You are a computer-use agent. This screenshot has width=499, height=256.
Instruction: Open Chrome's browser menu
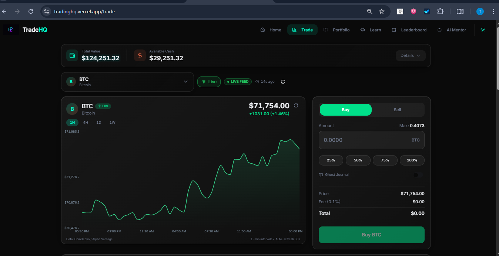click(493, 11)
